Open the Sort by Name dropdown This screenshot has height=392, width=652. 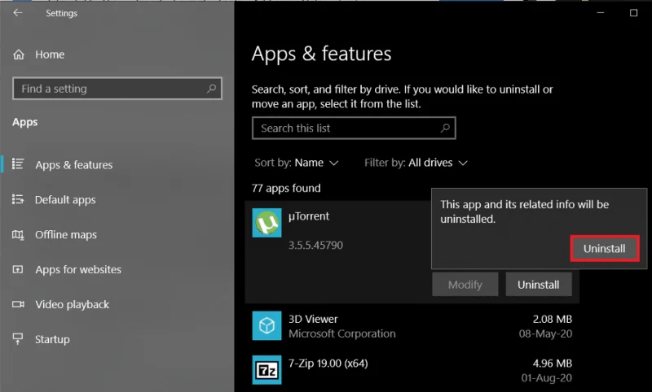coord(297,163)
